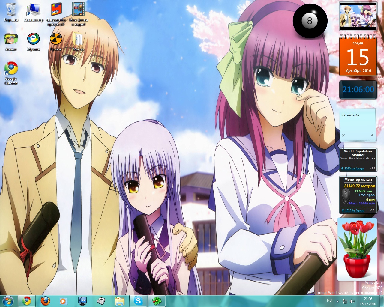Click the red tulips picture gadget
This screenshot has width=384, height=307.
tap(357, 249)
